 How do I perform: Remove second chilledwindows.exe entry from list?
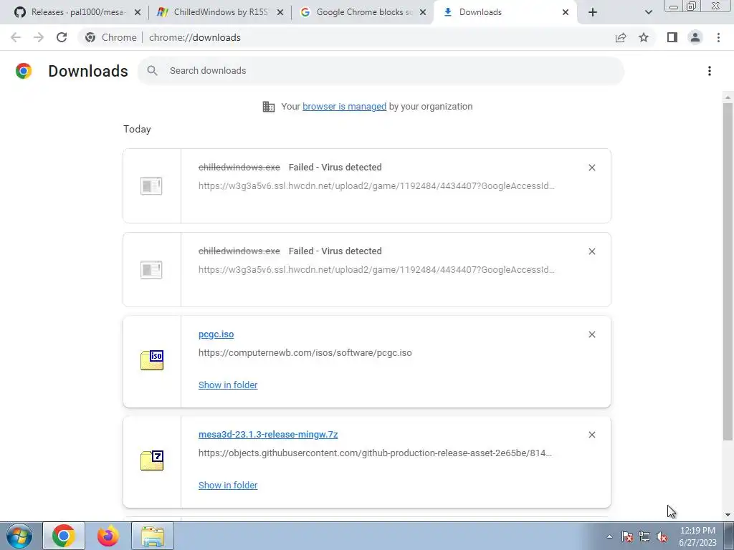[591, 251]
